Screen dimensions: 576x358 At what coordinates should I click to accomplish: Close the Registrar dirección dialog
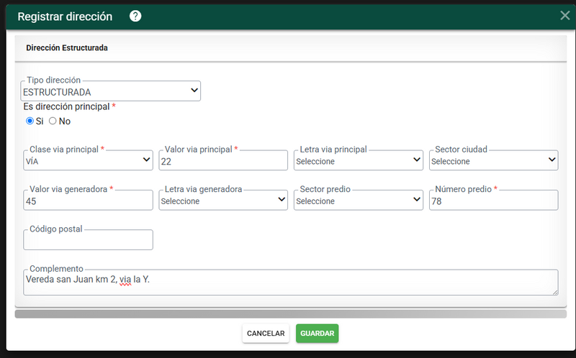click(x=564, y=15)
